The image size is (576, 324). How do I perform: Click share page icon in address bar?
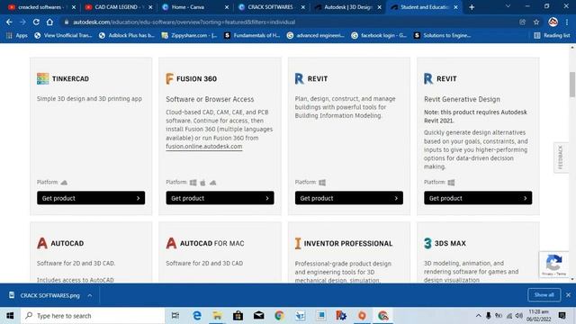522,22
